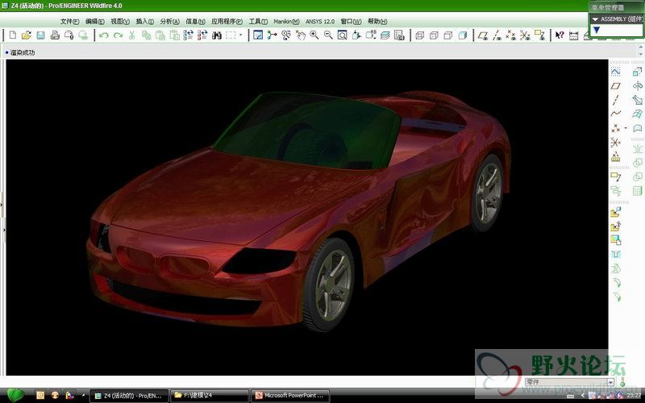Toggle datum planes visibility
645x403 pixels.
pos(483,35)
